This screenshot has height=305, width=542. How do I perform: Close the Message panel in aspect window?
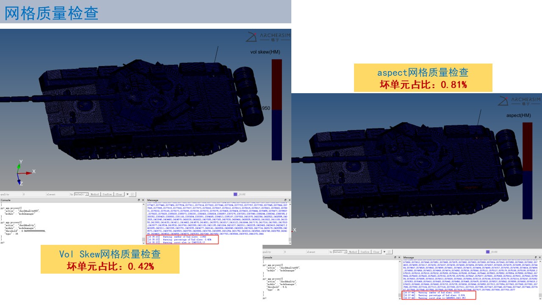click(x=540, y=258)
